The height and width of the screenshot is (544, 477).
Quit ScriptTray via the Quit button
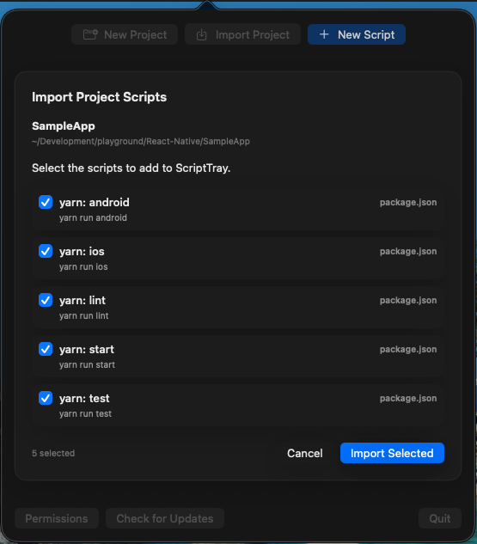pyautogui.click(x=439, y=518)
